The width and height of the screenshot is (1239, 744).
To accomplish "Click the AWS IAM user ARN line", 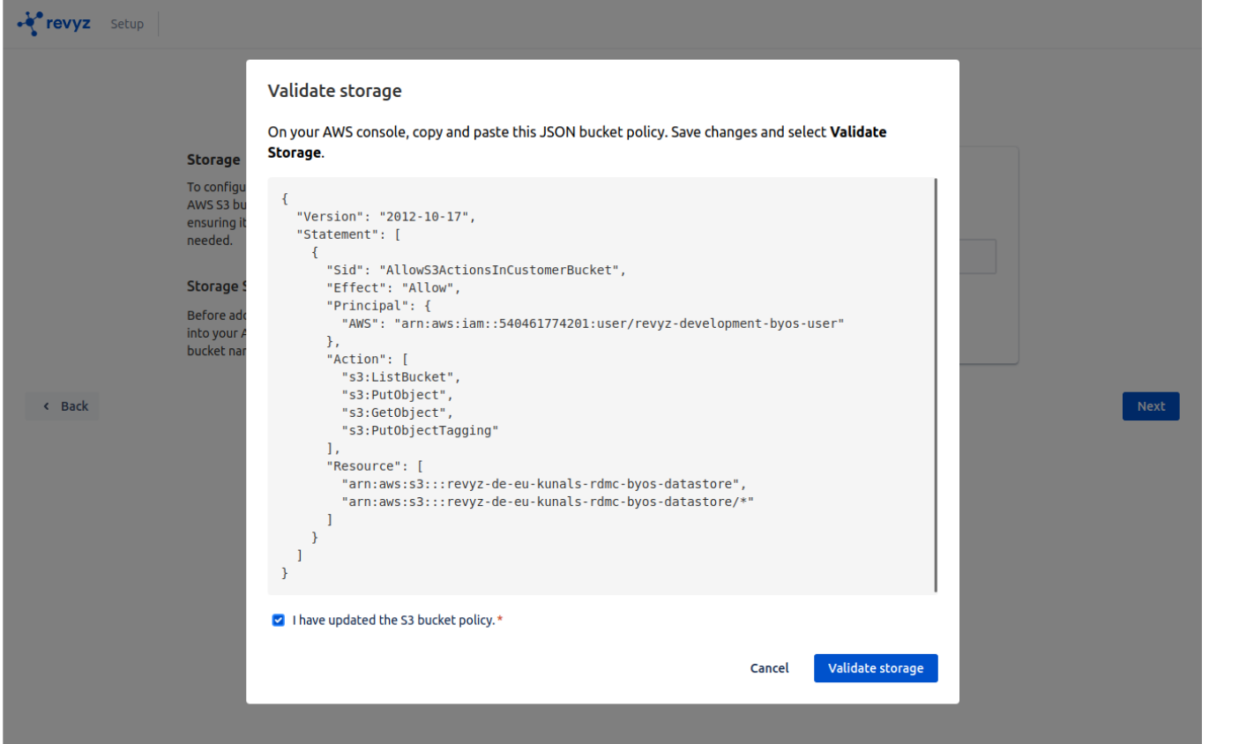I will [593, 324].
